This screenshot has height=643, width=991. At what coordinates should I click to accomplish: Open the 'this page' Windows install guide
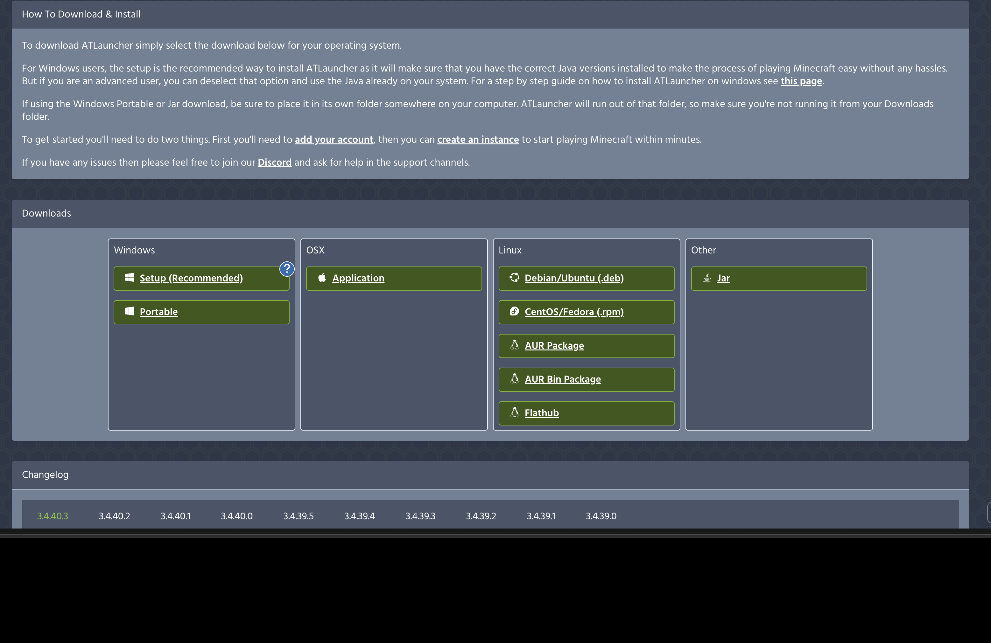point(801,81)
